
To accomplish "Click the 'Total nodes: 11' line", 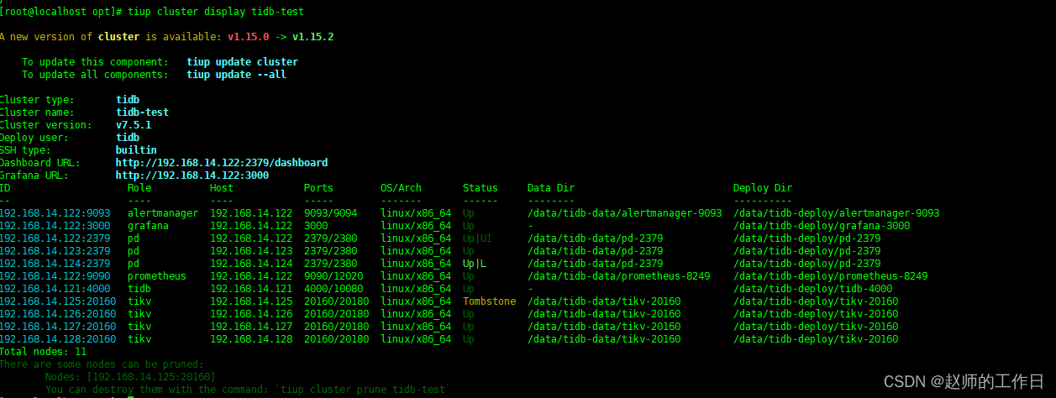I will [44, 352].
